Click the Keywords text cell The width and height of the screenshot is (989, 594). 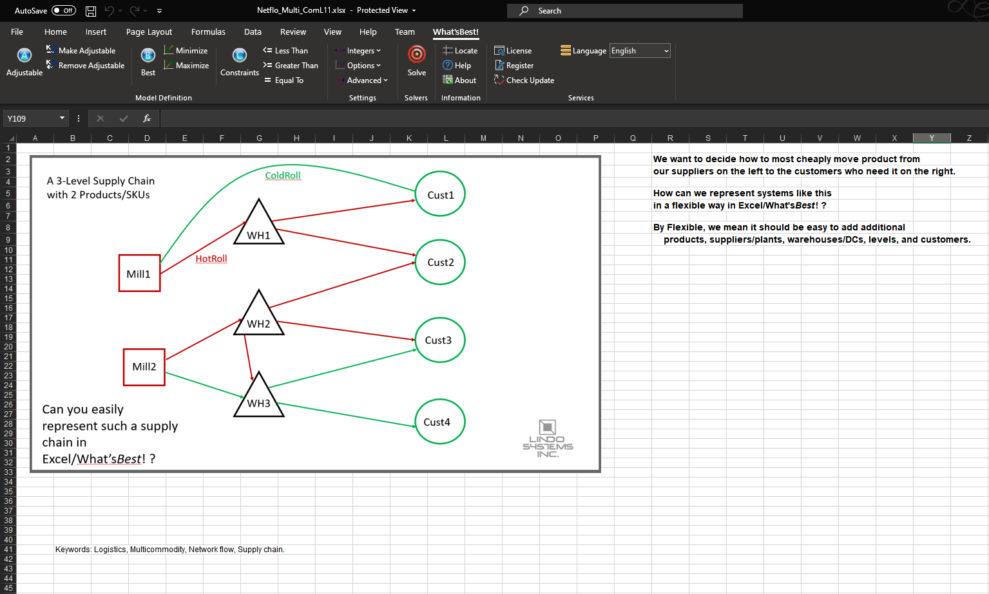169,550
